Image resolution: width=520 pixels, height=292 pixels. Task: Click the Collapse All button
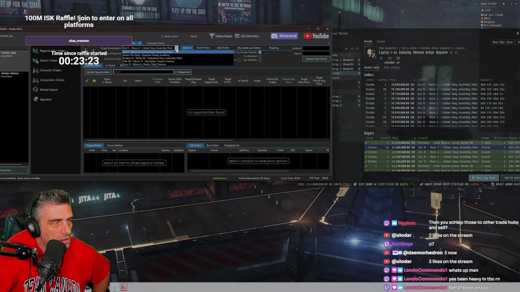tap(183, 72)
